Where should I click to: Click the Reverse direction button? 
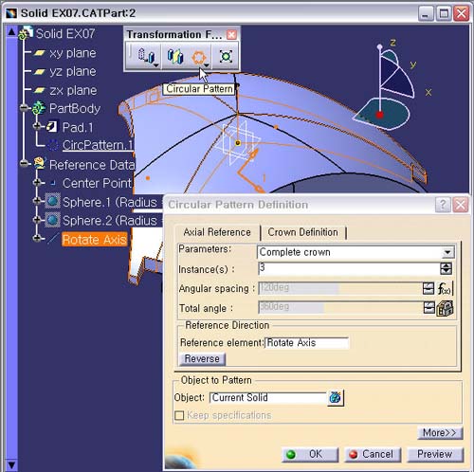coord(202,359)
